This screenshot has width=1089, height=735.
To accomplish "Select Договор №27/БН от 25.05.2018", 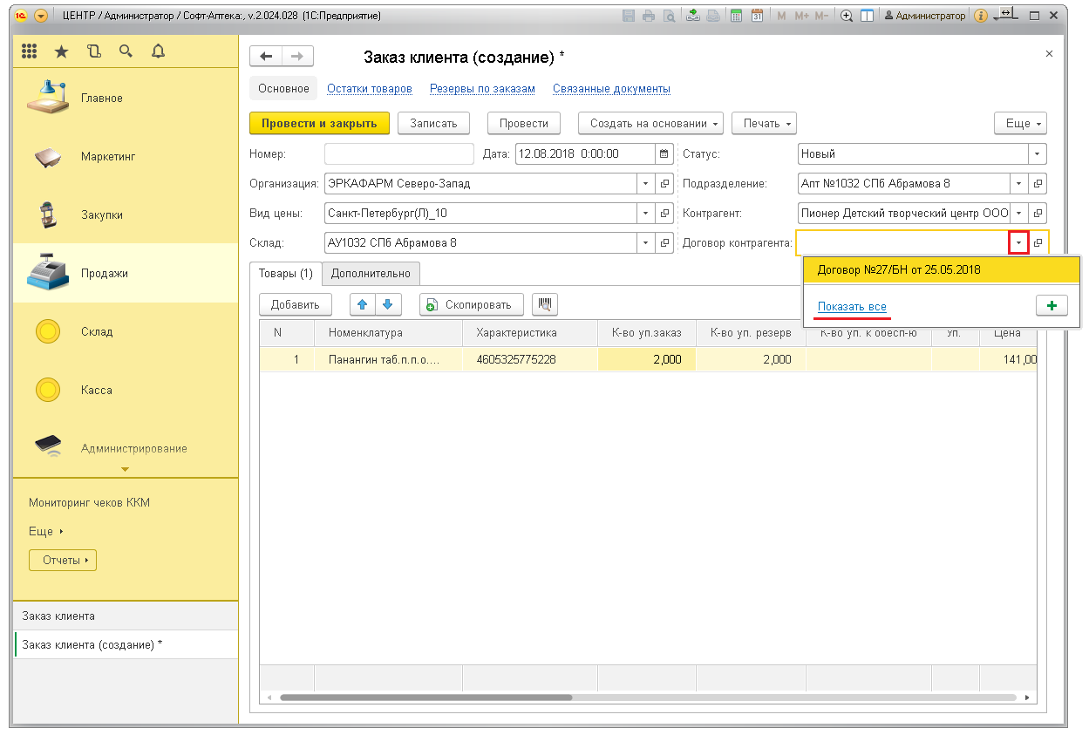I will (899, 269).
